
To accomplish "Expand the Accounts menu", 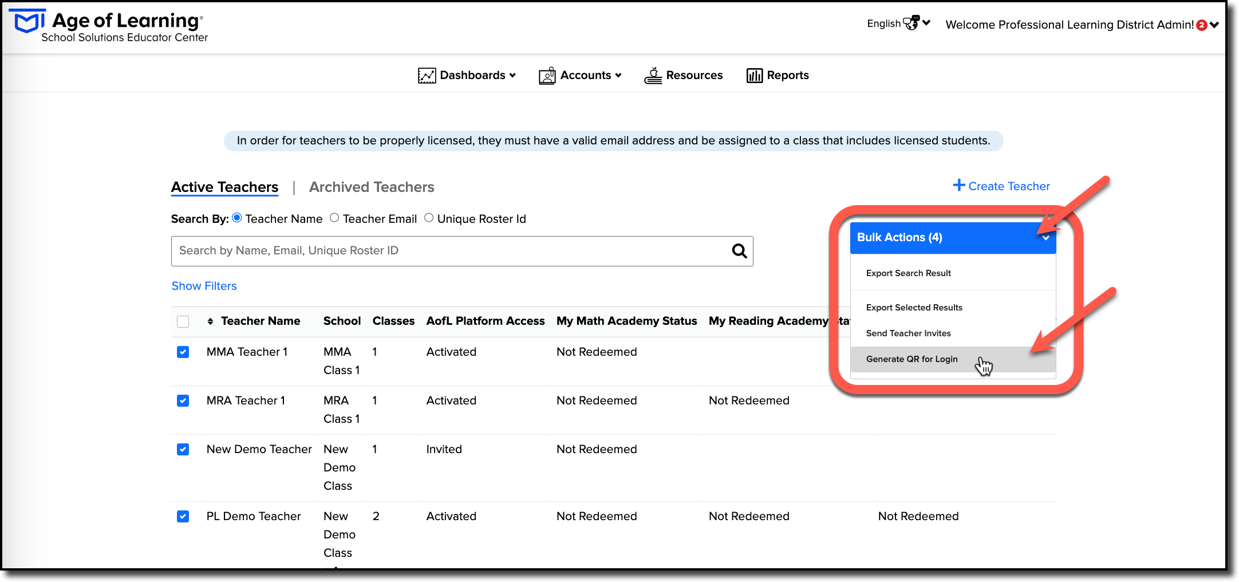I will 580,76.
